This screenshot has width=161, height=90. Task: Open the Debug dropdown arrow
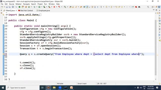pos(37,7)
